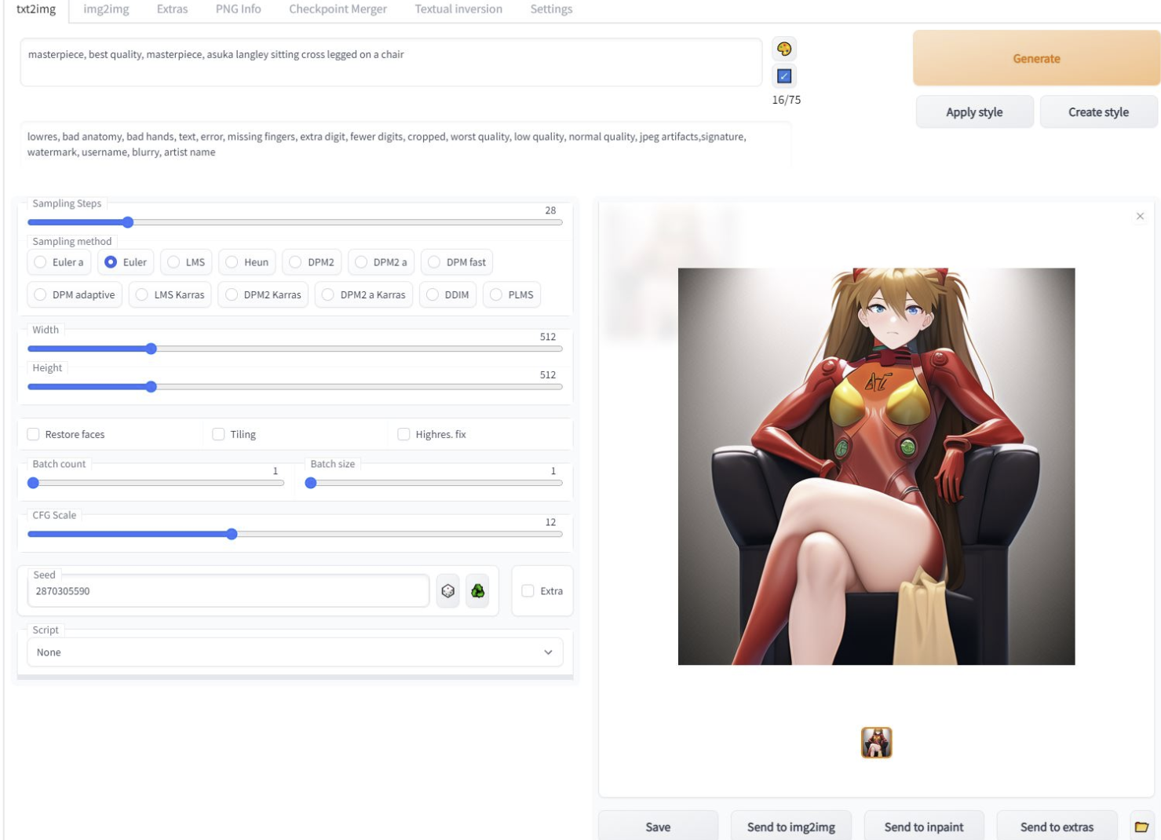Enable the Restore faces checkbox
The image size is (1161, 840).
(x=34, y=434)
